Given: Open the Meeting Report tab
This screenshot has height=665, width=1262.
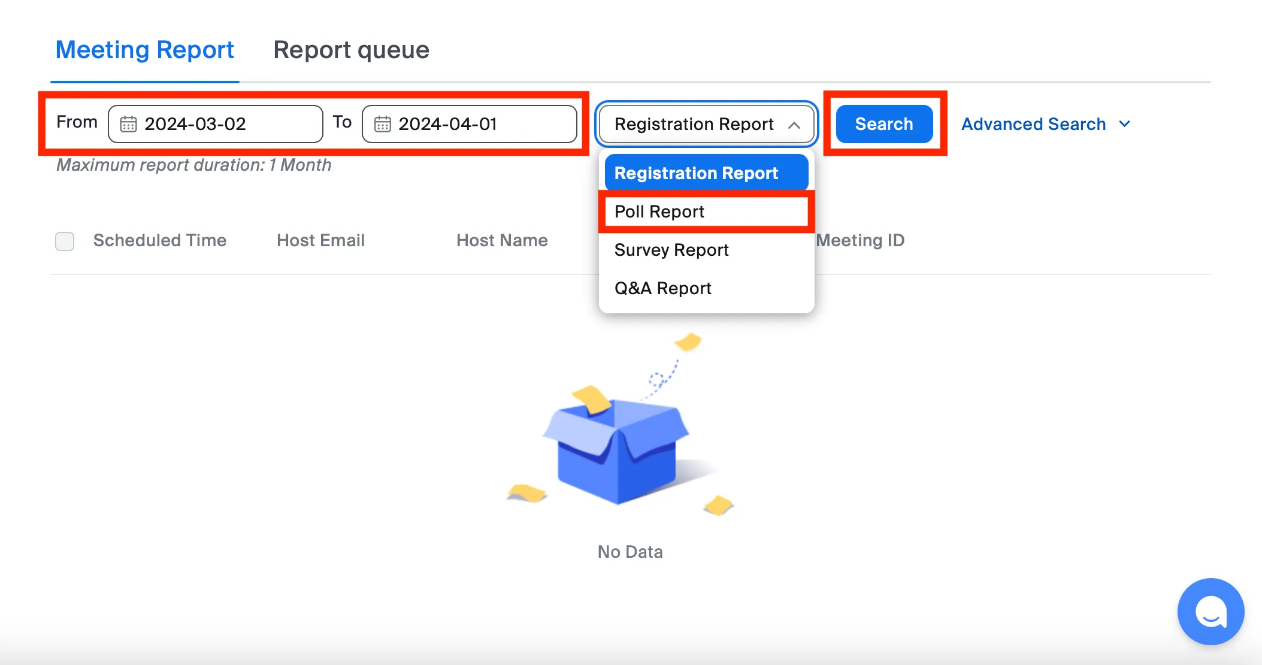Looking at the screenshot, I should 144,50.
